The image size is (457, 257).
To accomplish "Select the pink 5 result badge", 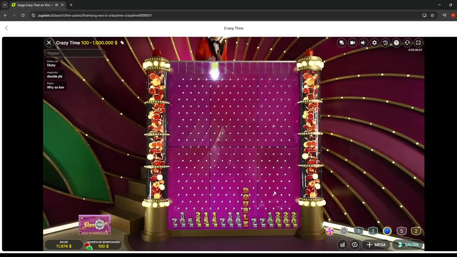I will [401, 231].
